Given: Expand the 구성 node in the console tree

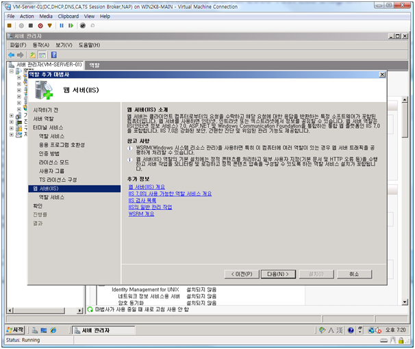Looking at the screenshot, I should point(12,128).
